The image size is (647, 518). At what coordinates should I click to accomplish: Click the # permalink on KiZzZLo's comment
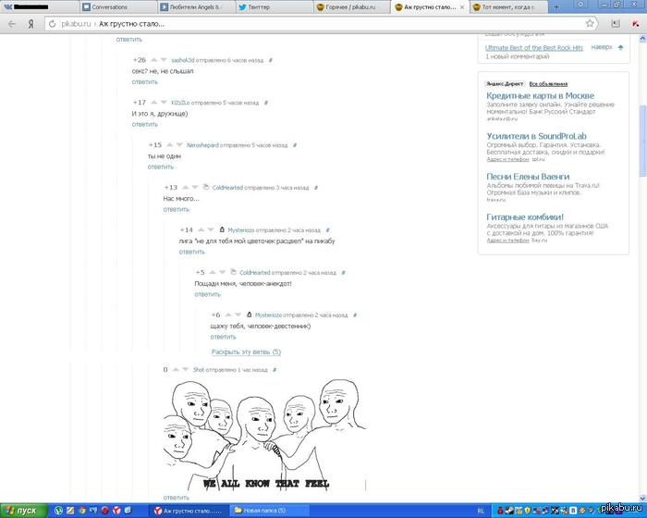(x=266, y=103)
